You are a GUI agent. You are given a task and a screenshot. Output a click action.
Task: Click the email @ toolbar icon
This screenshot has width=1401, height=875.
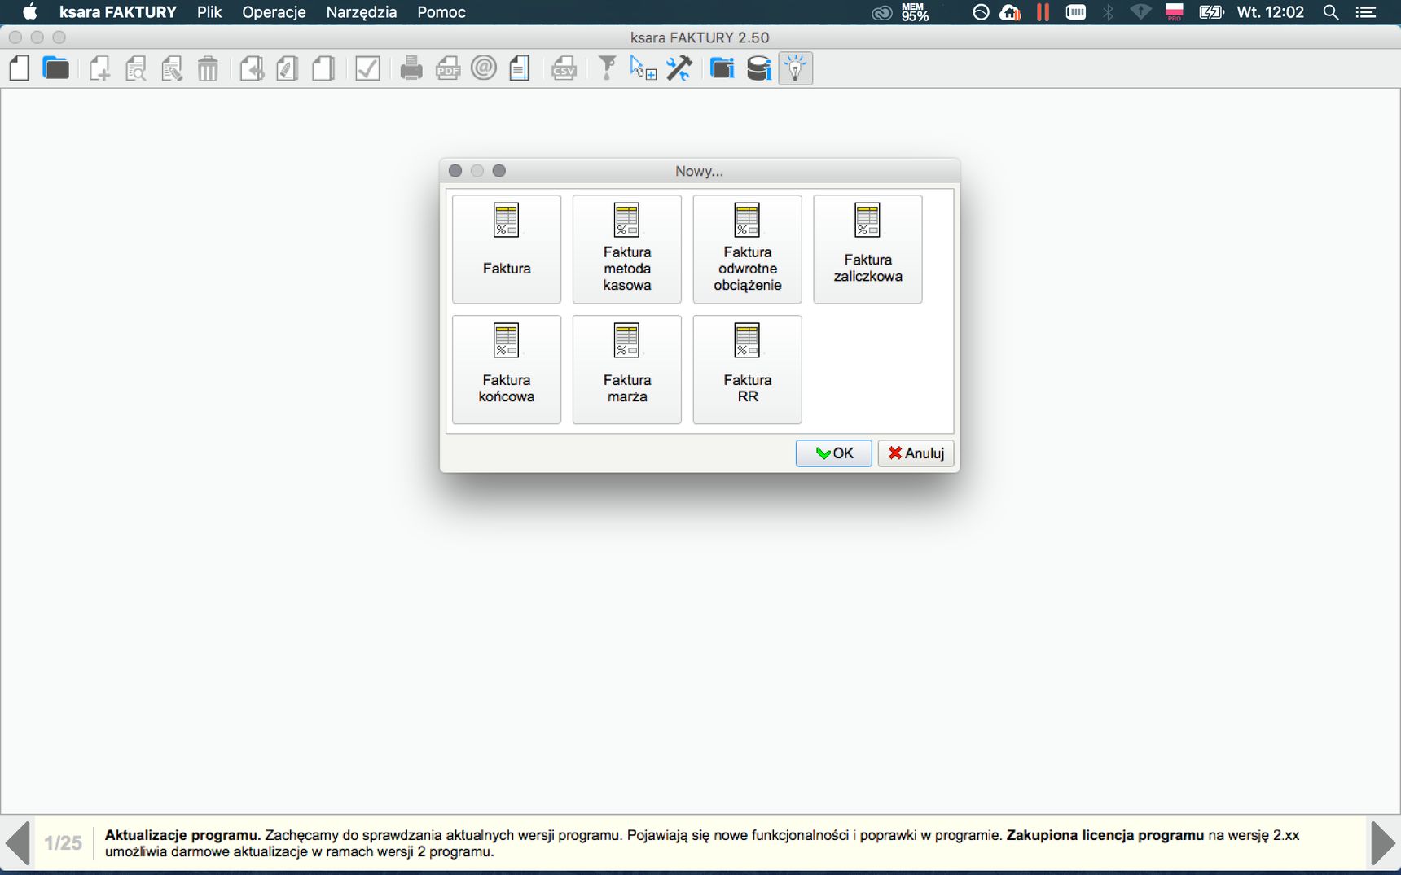click(484, 68)
